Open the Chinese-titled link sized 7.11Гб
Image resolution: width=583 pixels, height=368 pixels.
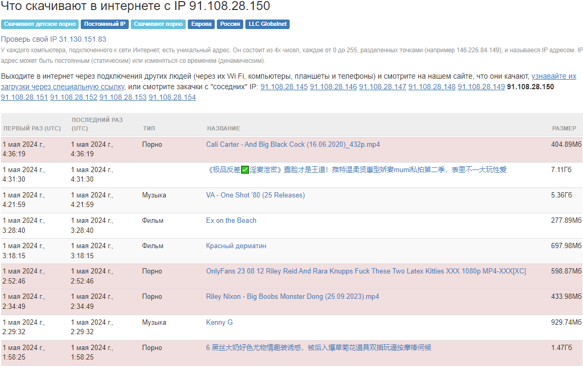pyautogui.click(x=356, y=169)
